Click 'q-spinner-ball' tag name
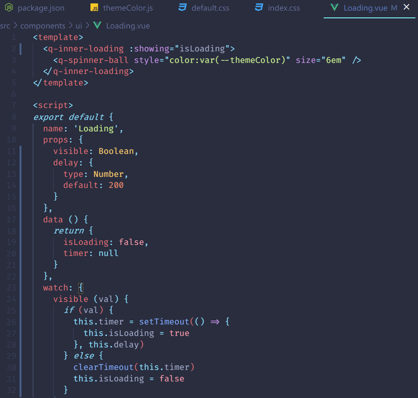Image resolution: width=418 pixels, height=398 pixels. pyautogui.click(x=93, y=60)
